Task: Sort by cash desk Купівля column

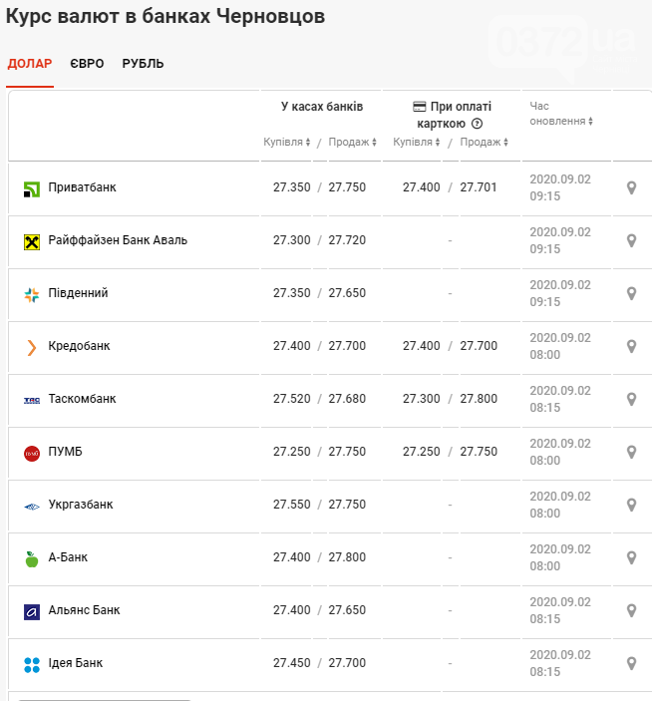Action: (x=286, y=142)
